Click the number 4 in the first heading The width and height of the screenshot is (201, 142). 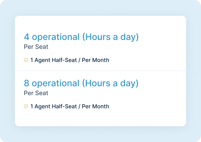click(x=27, y=37)
